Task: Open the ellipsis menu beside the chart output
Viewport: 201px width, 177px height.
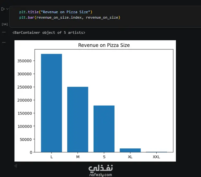Action: [4, 42]
